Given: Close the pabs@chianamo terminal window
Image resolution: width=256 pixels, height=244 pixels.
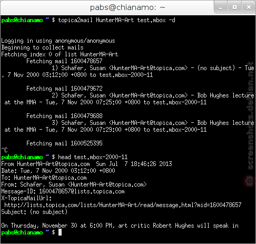Looking at the screenshot, I should pyautogui.click(x=249, y=7).
